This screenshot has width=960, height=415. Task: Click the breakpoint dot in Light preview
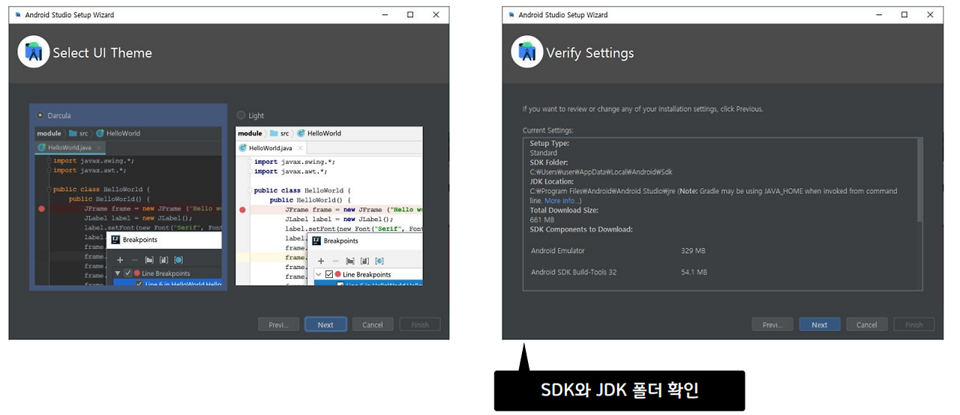click(x=242, y=210)
